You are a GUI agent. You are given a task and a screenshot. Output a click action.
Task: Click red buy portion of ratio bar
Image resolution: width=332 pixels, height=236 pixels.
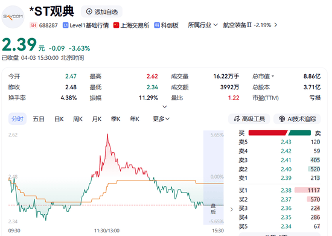[268, 133]
